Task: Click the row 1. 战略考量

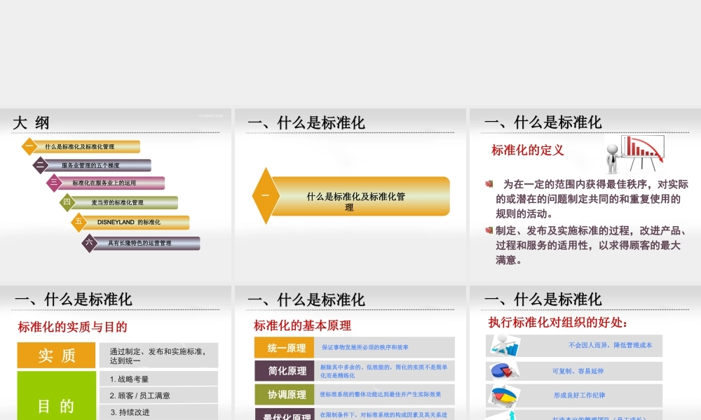Action: click(158, 379)
